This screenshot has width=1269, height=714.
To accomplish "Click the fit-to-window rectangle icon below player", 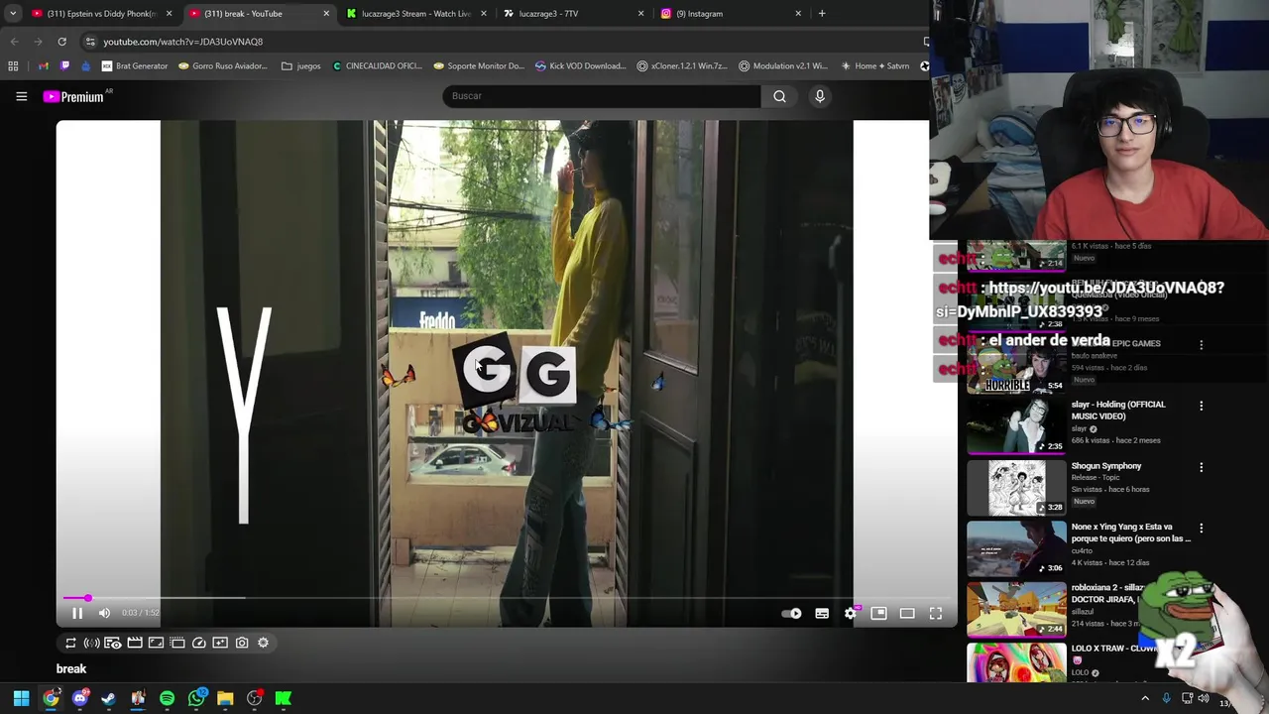I will tap(156, 643).
